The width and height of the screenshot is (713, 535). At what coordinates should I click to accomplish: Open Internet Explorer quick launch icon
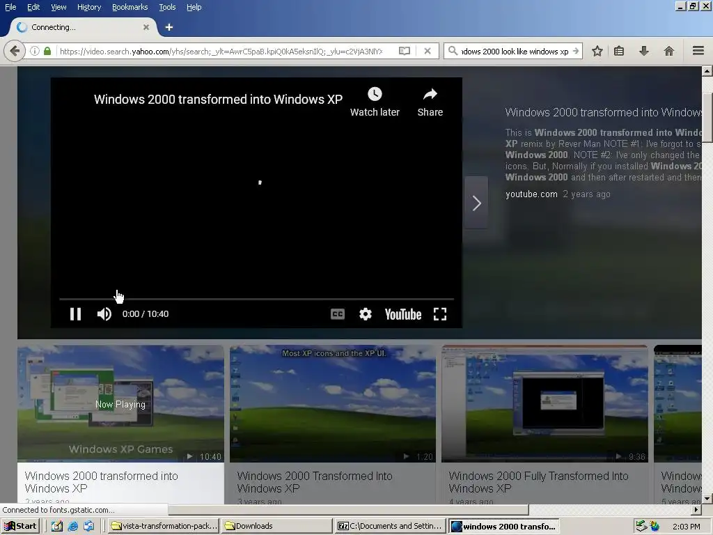[72, 527]
